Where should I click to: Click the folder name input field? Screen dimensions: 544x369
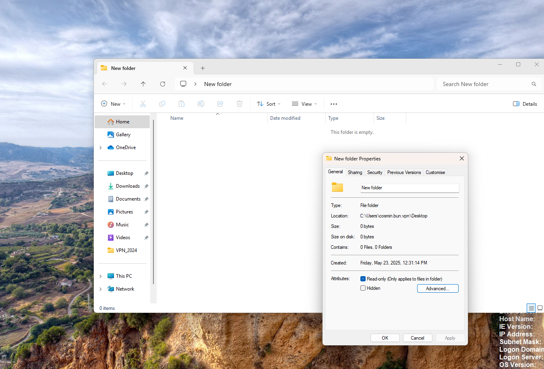410,188
